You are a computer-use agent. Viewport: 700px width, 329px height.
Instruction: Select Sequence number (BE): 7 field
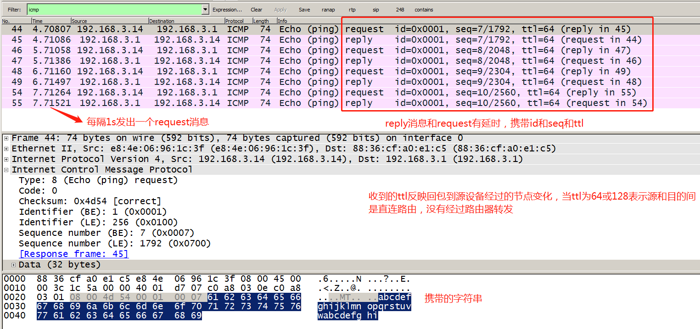pos(106,233)
